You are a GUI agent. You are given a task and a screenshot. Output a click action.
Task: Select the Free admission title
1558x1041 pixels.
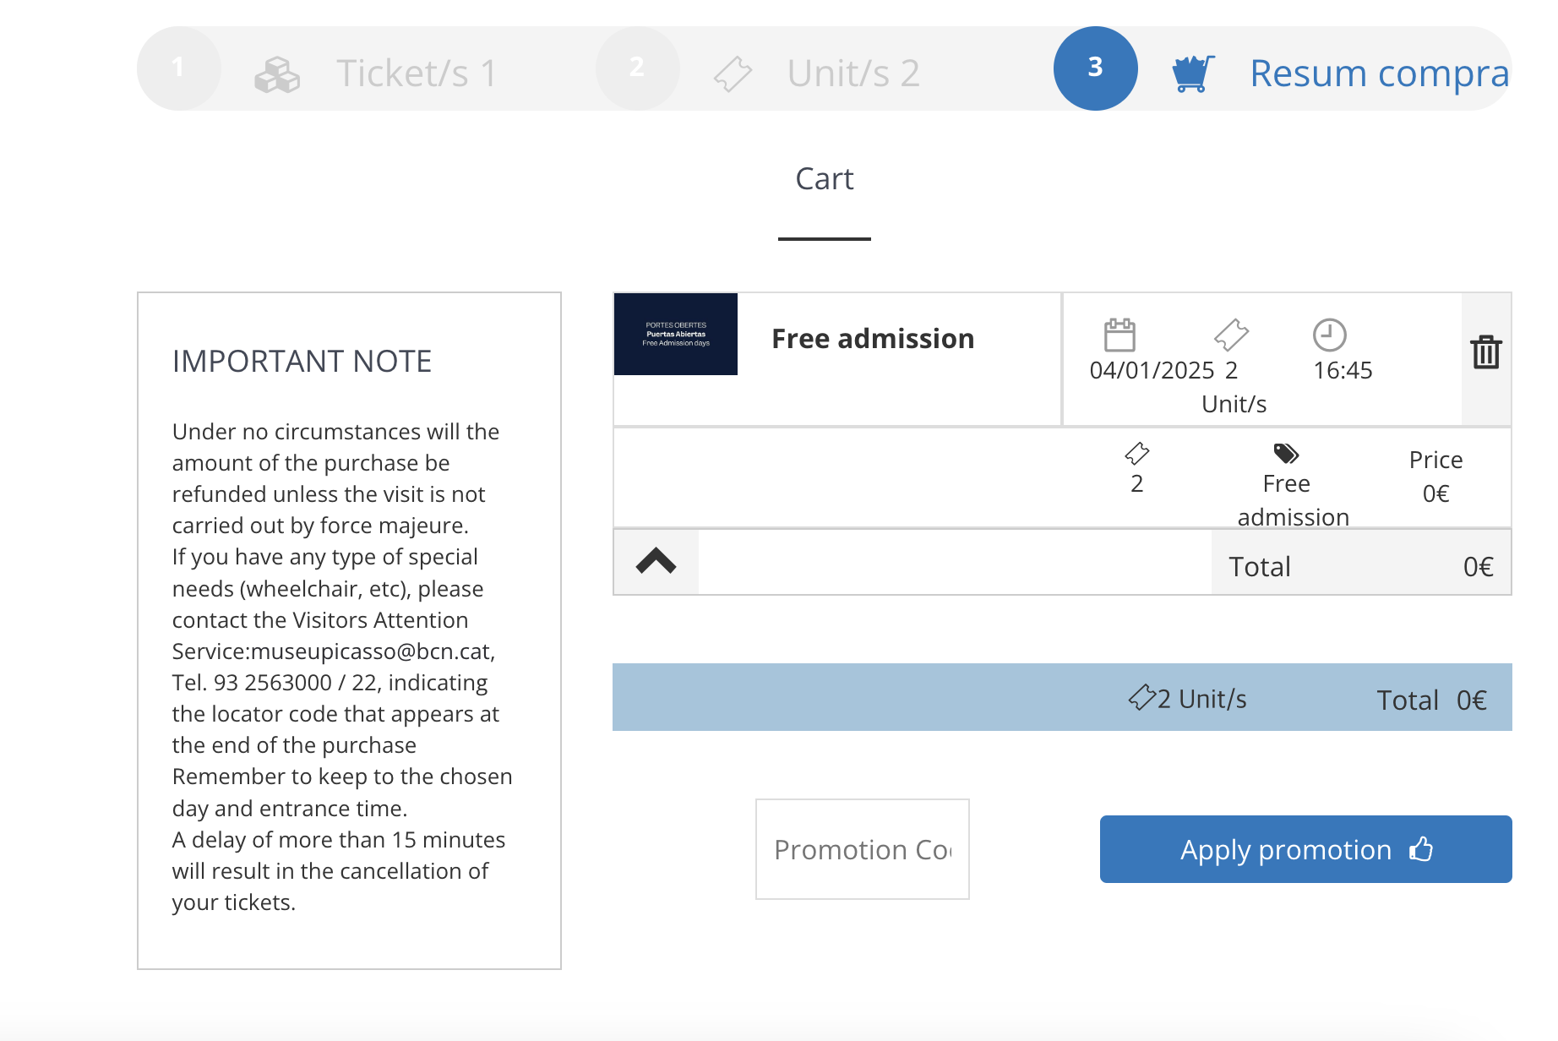pos(873,339)
